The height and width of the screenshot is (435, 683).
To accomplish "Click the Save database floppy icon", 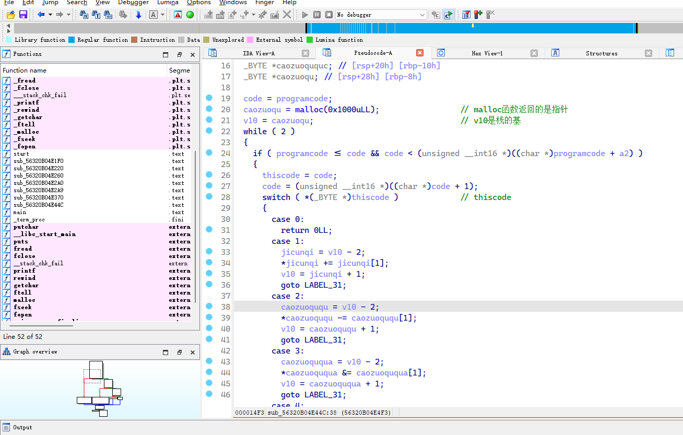I will pos(23,15).
